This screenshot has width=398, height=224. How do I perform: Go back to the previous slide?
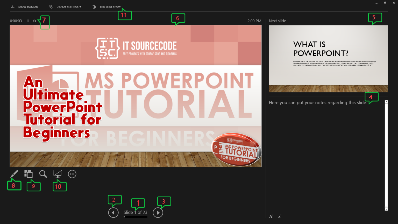[x=113, y=213]
